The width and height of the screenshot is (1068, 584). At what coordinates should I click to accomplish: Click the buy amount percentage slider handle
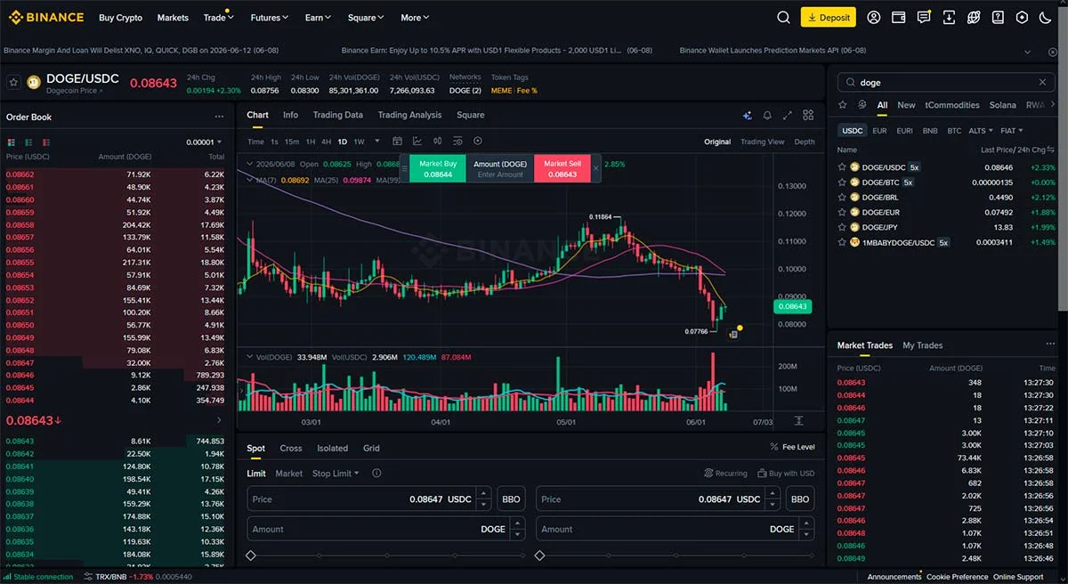point(251,556)
